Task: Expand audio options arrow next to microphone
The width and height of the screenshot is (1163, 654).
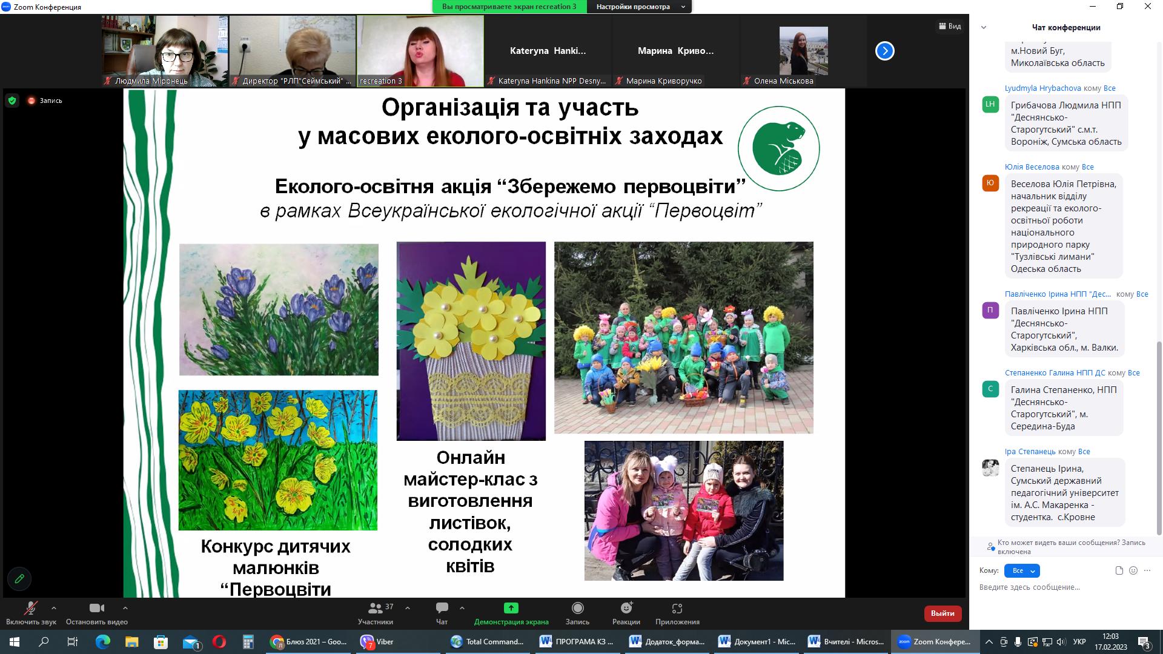Action: (54, 607)
